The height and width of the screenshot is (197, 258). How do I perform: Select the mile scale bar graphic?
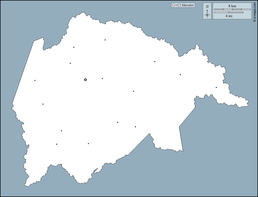pos(229,12)
